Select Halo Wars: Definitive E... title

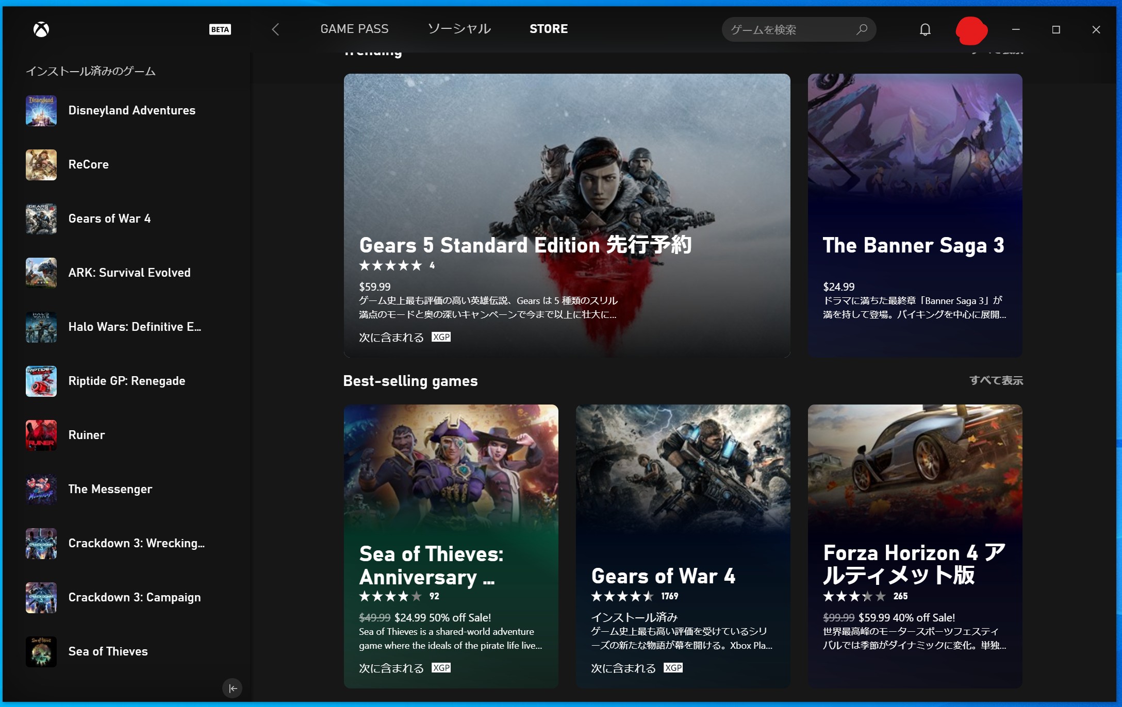click(x=135, y=327)
